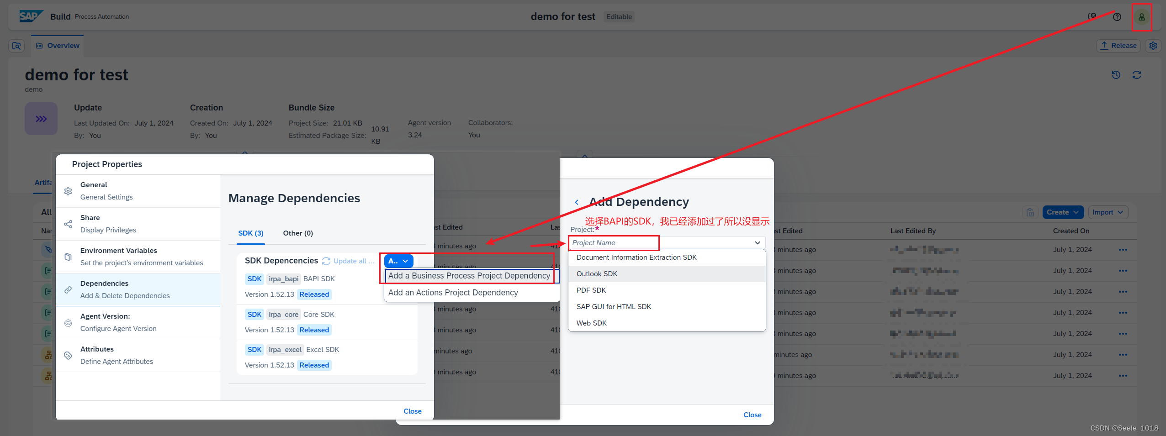Switch to the SDK (3) tab
The image size is (1166, 436).
251,233
